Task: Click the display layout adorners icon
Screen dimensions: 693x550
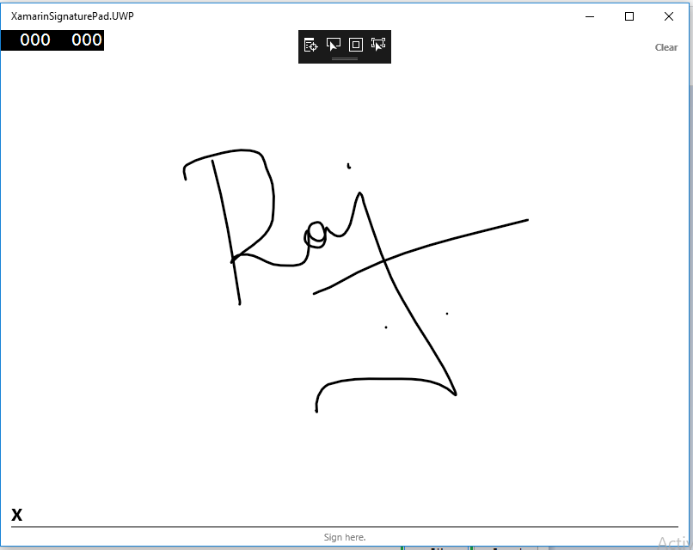Action: (x=355, y=45)
